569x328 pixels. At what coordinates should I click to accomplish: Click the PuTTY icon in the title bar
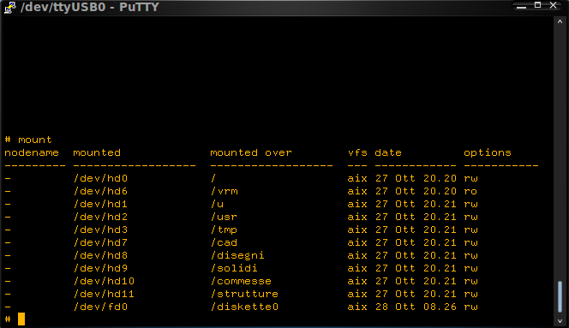(x=9, y=7)
